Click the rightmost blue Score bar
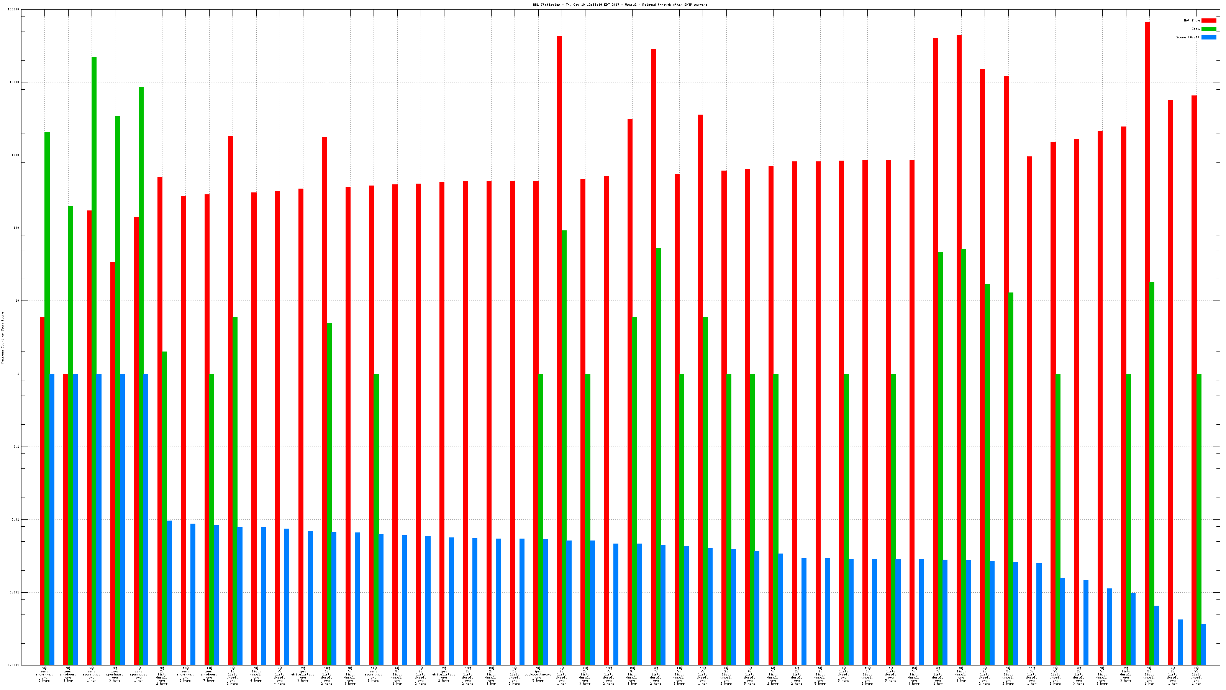This screenshot has width=1226, height=690. pyautogui.click(x=1204, y=644)
